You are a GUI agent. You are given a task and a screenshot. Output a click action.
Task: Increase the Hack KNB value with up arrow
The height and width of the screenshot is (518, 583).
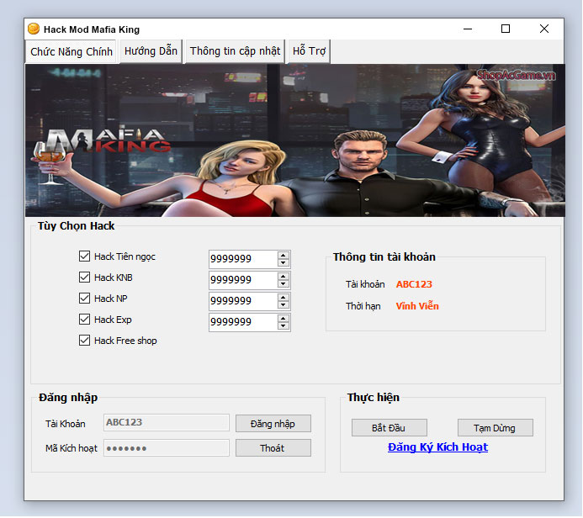point(284,277)
